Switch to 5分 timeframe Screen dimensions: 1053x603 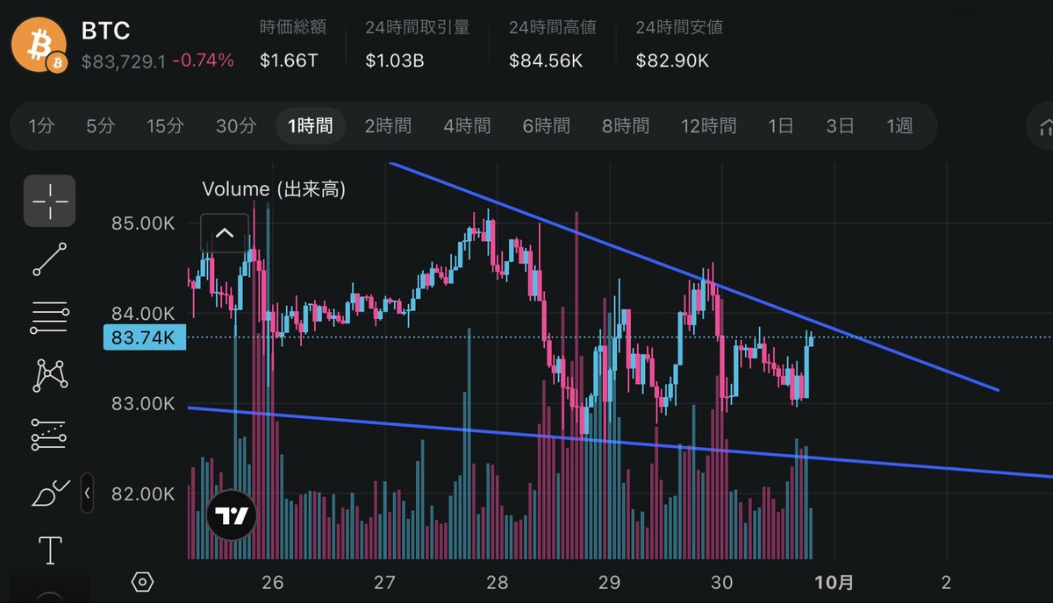click(x=100, y=126)
